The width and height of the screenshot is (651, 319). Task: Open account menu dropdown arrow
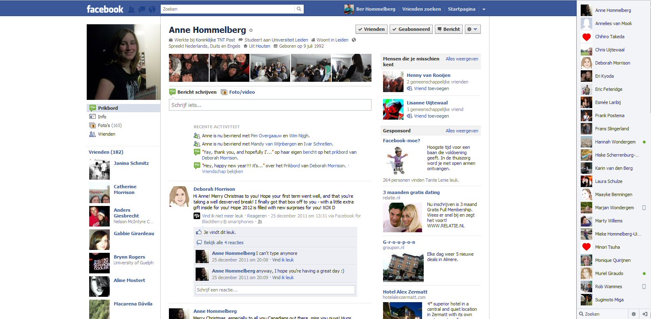pos(484,9)
